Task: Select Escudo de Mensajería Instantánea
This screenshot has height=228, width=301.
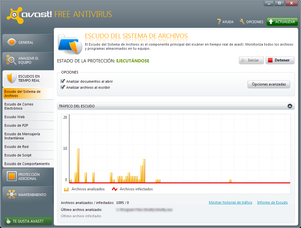Action: click(28, 136)
